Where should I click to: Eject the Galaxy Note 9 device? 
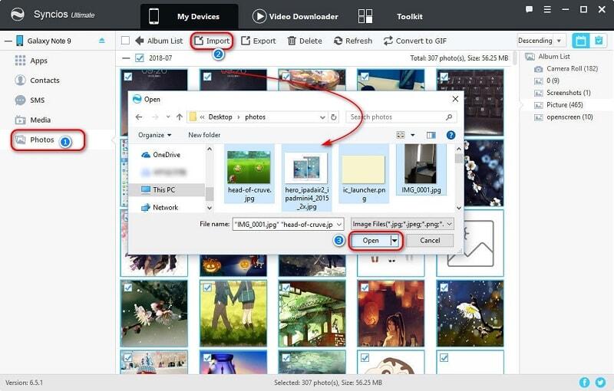pyautogui.click(x=102, y=41)
